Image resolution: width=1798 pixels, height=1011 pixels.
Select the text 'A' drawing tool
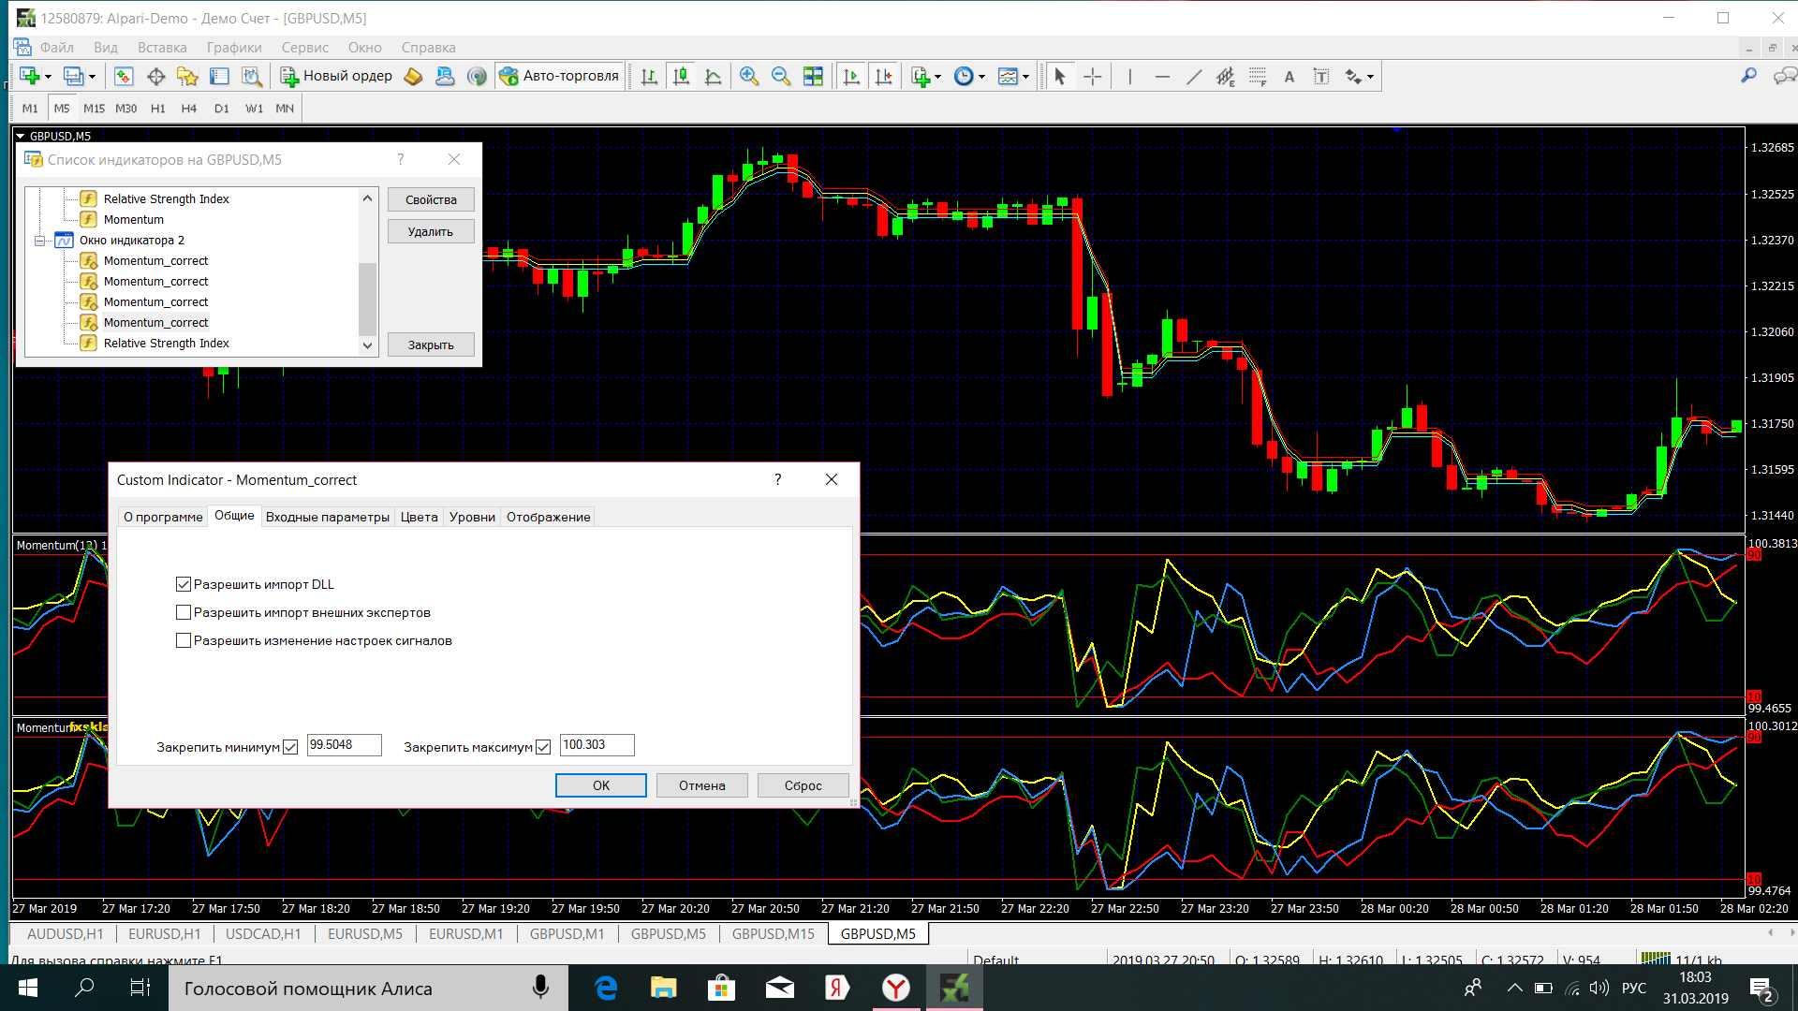(1290, 77)
